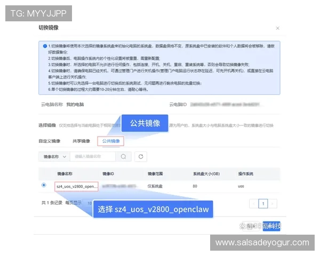Focus the image name search field
This screenshot has width=320, height=256.
[93, 157]
